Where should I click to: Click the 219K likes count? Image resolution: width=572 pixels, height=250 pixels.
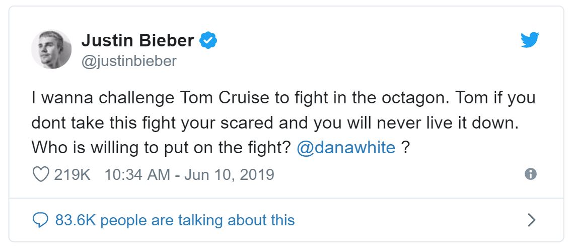[72, 174]
